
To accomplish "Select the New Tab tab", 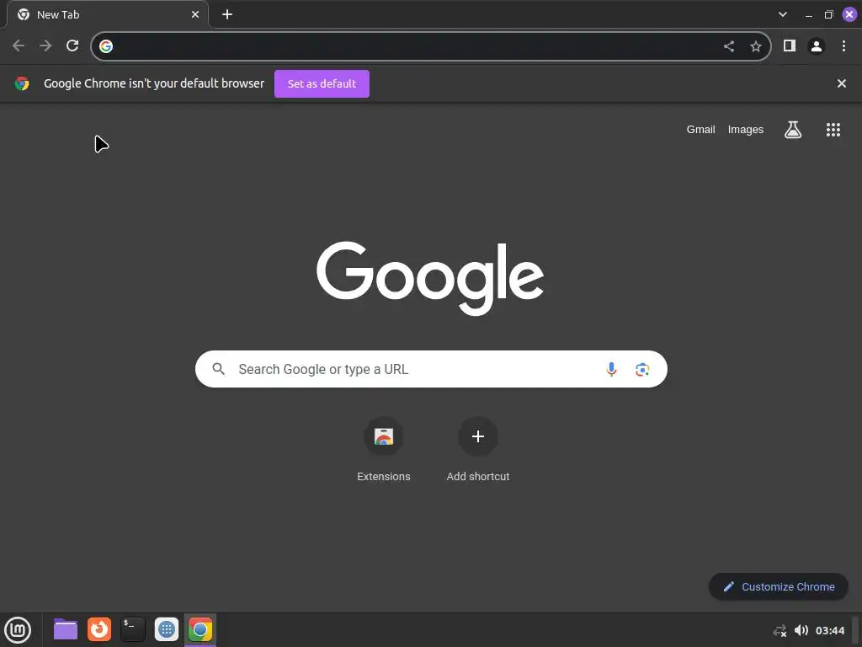I will 108,14.
